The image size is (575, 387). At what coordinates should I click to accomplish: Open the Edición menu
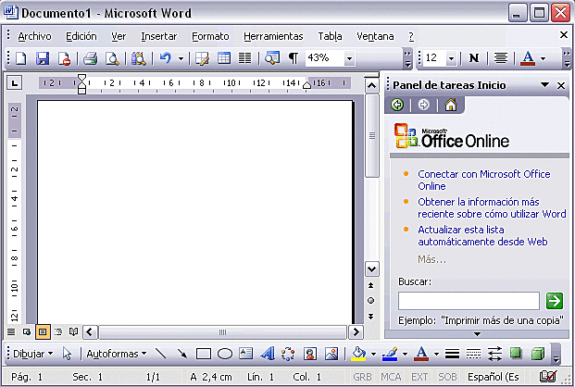click(x=81, y=36)
